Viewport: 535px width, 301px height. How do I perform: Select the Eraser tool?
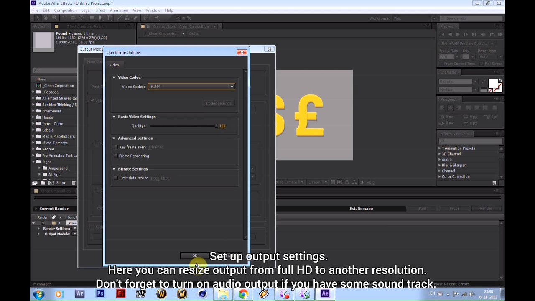point(135,18)
